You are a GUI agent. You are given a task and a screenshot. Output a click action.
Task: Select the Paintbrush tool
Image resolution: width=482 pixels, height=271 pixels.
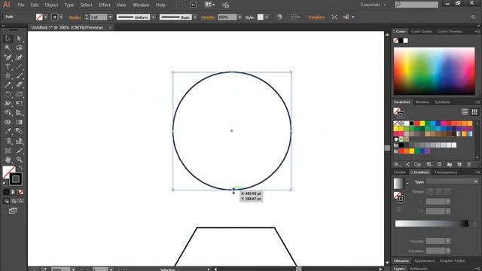(x=19, y=75)
